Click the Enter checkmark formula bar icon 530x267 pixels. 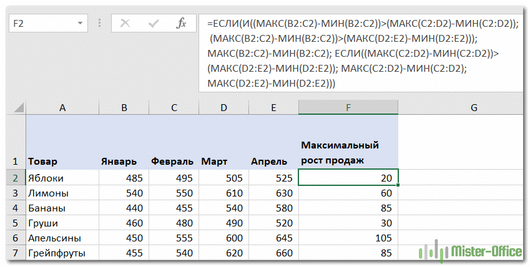153,23
